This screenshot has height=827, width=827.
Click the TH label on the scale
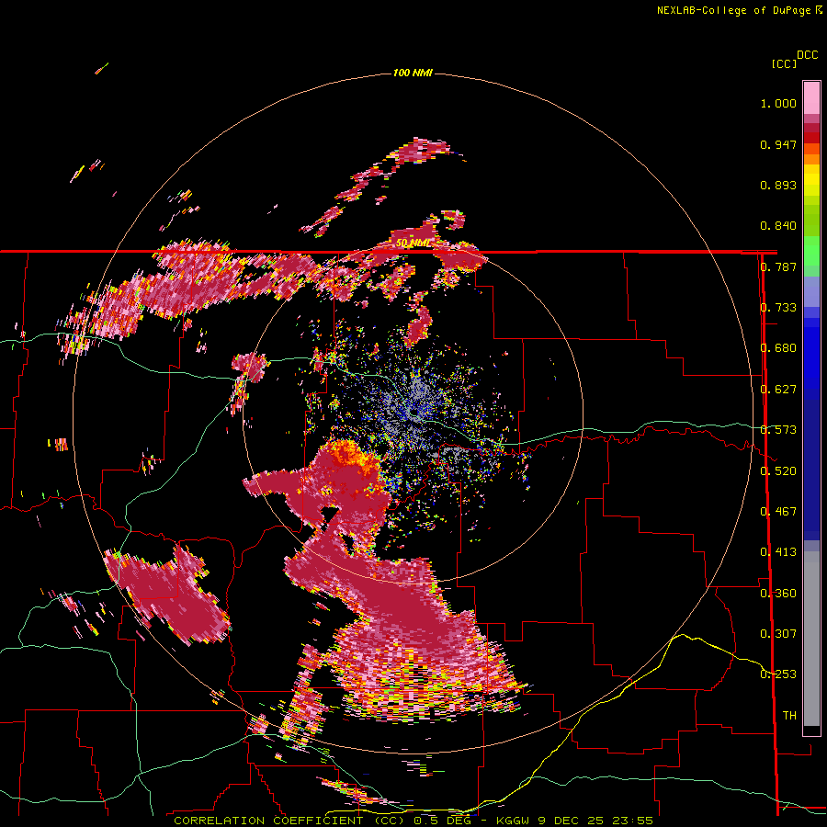(x=789, y=716)
